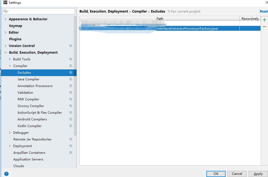This screenshot has width=268, height=177.
Task: Open Remote Jar Repositories page
Action: (x=32, y=139)
